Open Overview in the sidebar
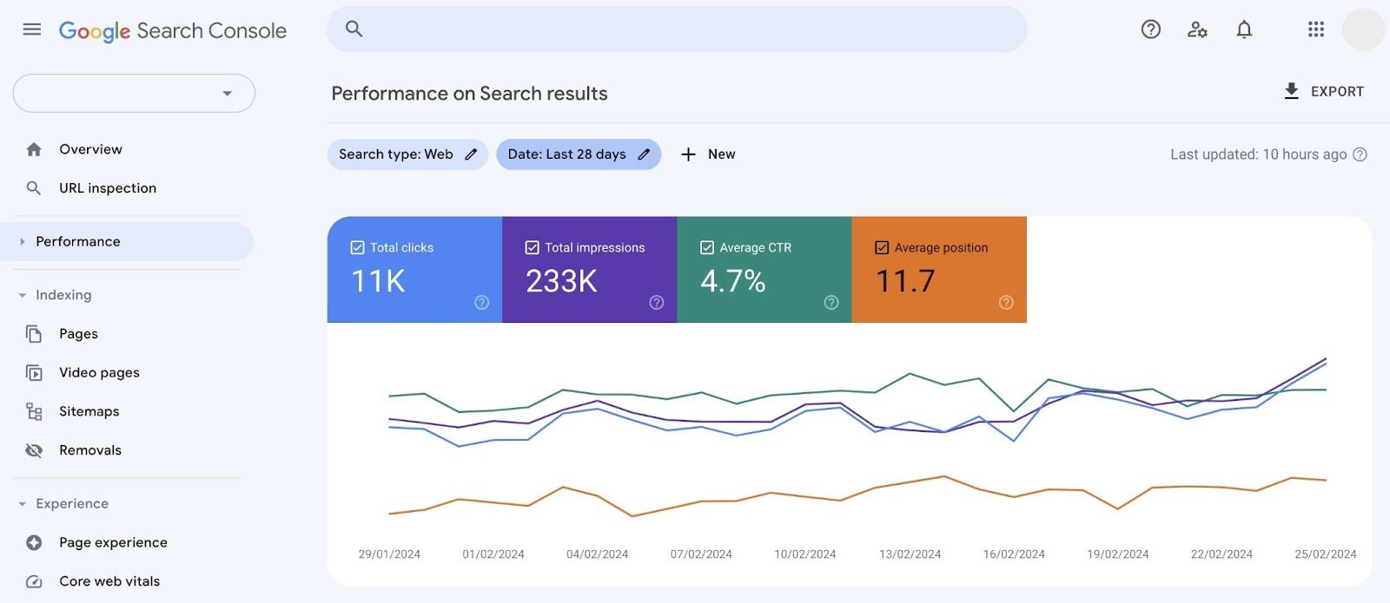1390x603 pixels. tap(90, 149)
